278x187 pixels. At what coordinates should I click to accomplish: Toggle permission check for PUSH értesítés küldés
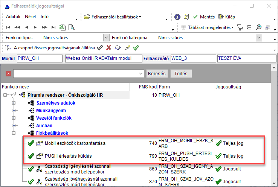click(31, 155)
